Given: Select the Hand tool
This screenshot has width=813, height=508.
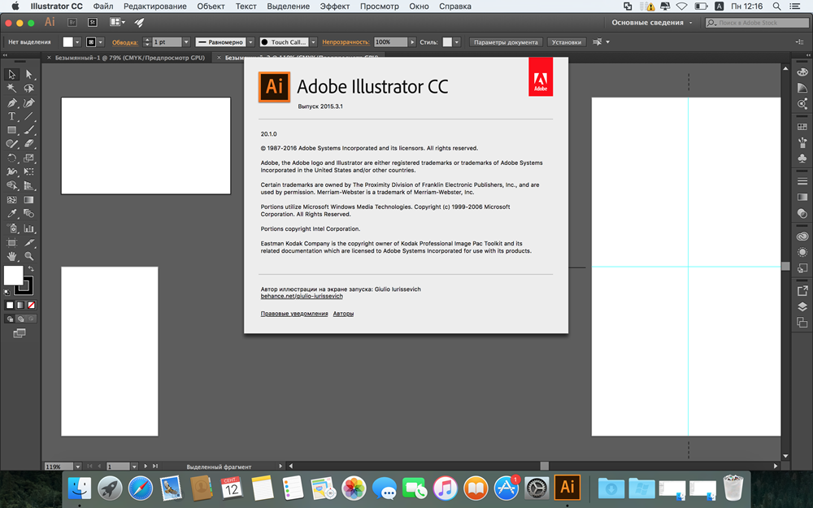Looking at the screenshot, I should (11, 256).
